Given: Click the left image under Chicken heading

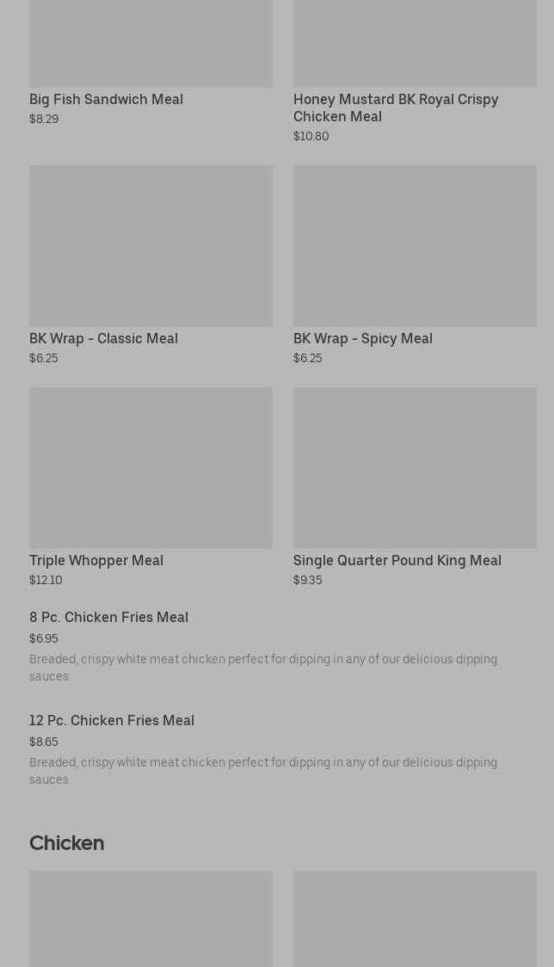Looking at the screenshot, I should tap(151, 918).
